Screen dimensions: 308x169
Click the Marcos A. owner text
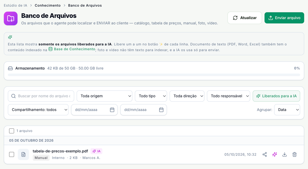point(91,158)
